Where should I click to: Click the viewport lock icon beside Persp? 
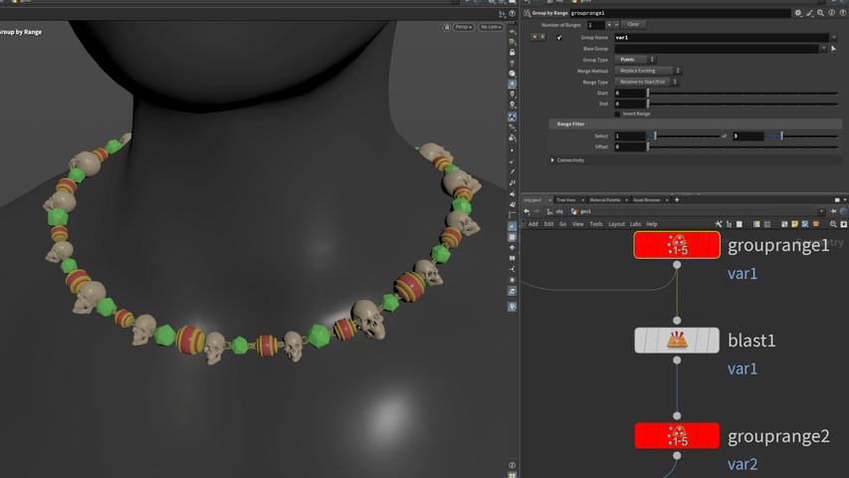coord(447,27)
